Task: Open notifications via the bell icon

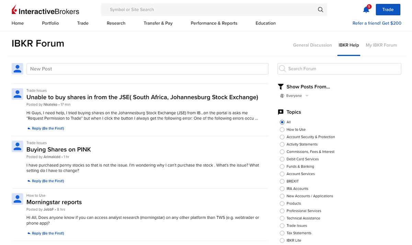Action: 366,10
